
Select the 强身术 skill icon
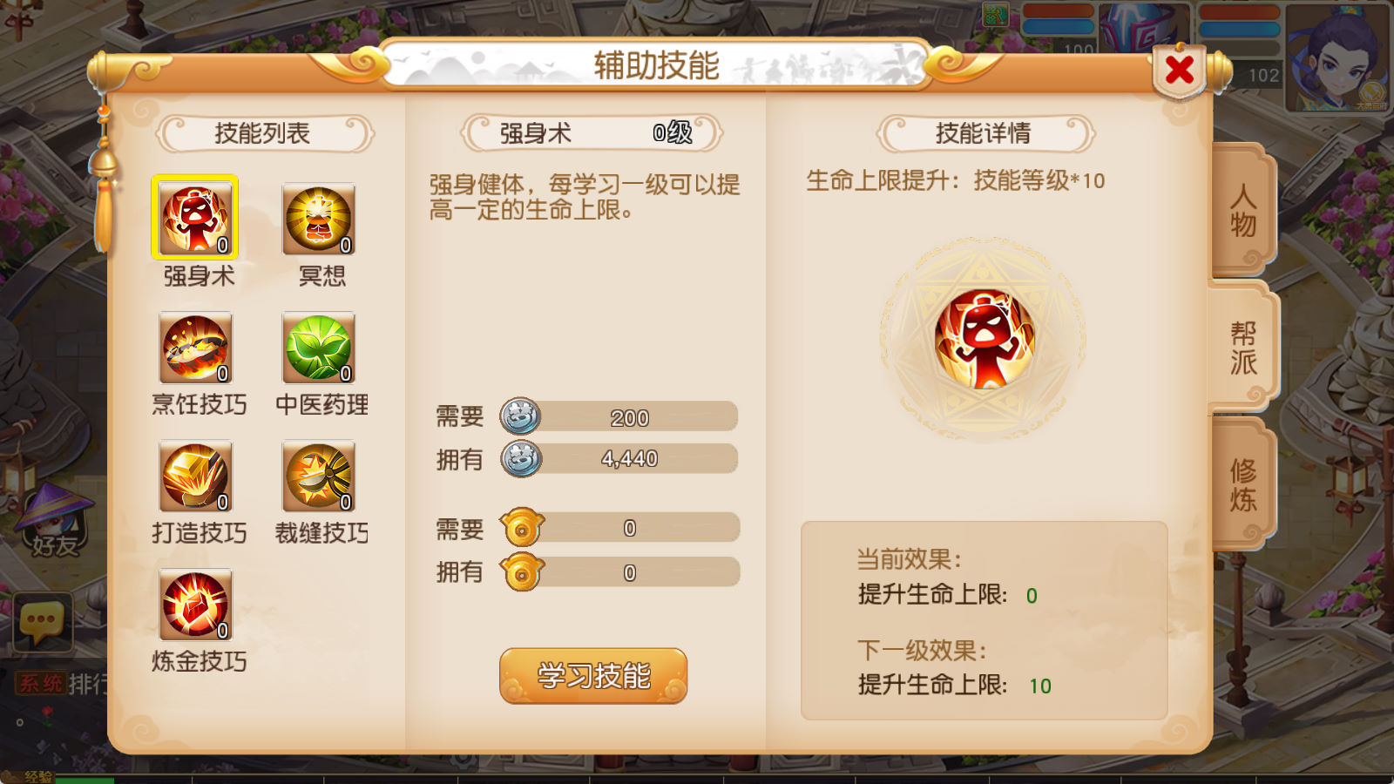pyautogui.click(x=195, y=218)
